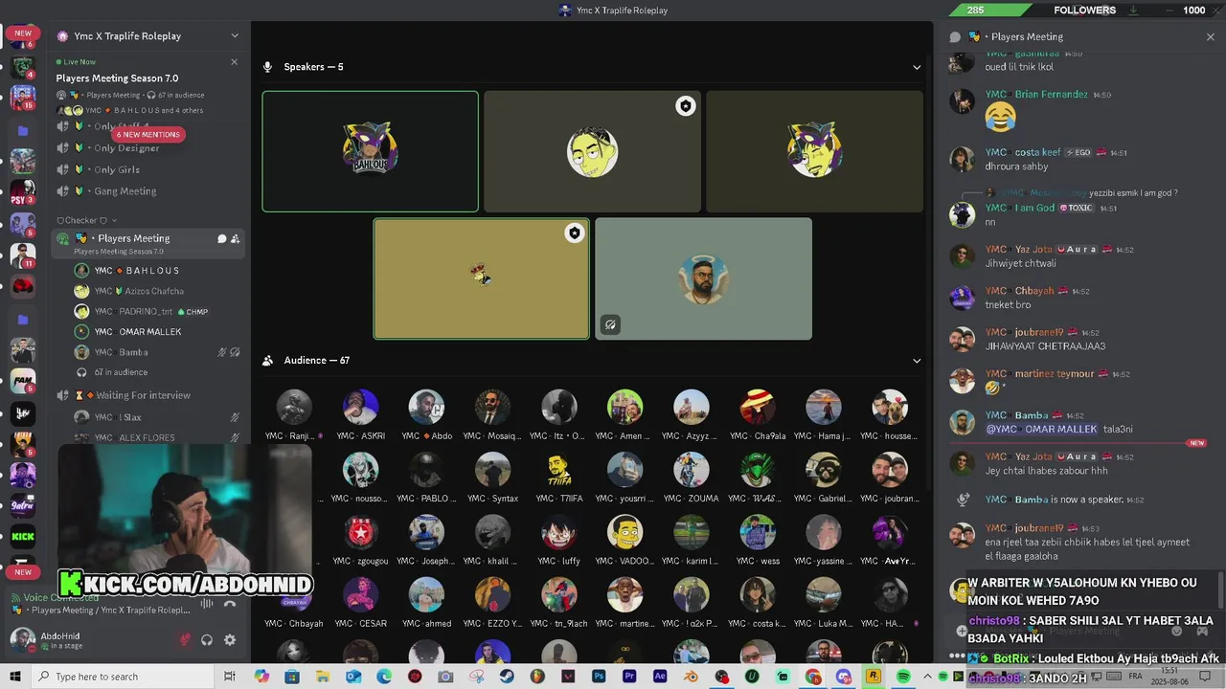The width and height of the screenshot is (1226, 689).
Task: Open the Ymc X Traplife Roleplay server dropdown
Action: 235,36
